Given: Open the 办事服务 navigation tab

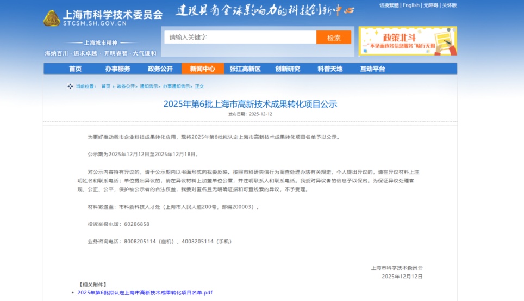Looking at the screenshot, I should pos(117,69).
